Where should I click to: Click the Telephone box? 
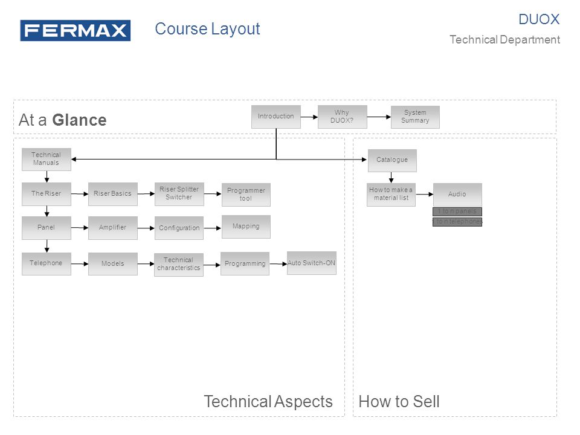47,264
